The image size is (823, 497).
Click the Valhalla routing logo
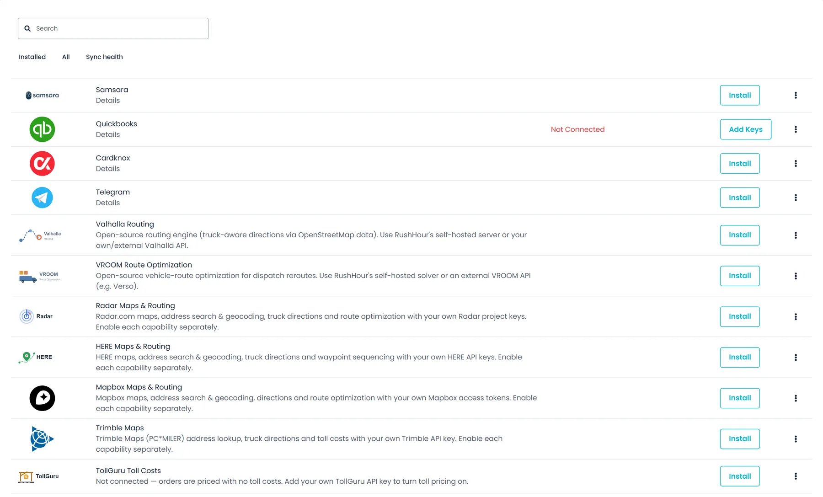click(40, 235)
